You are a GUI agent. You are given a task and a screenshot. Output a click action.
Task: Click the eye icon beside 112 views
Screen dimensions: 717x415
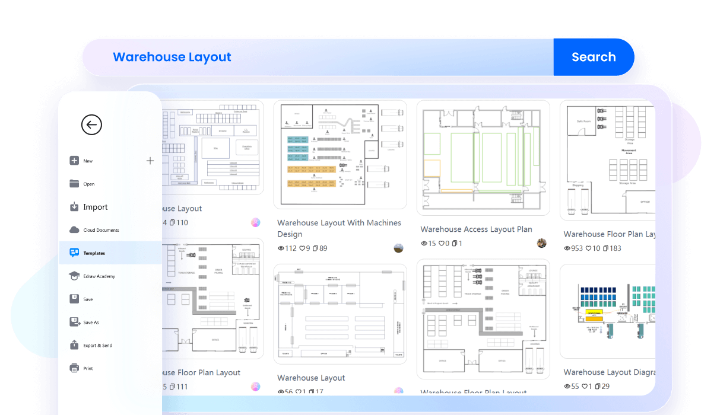281,248
